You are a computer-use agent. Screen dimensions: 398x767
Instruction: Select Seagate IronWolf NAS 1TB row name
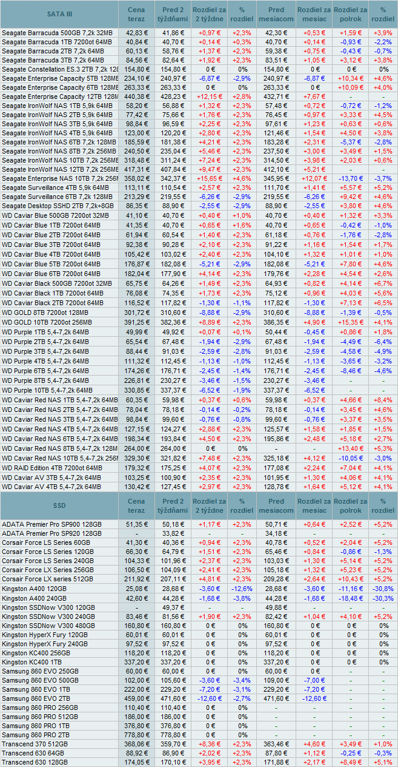(x=57, y=106)
